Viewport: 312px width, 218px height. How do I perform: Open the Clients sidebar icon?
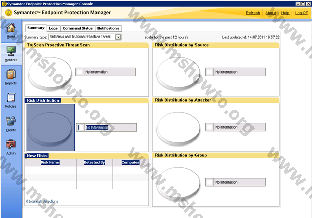(11, 121)
